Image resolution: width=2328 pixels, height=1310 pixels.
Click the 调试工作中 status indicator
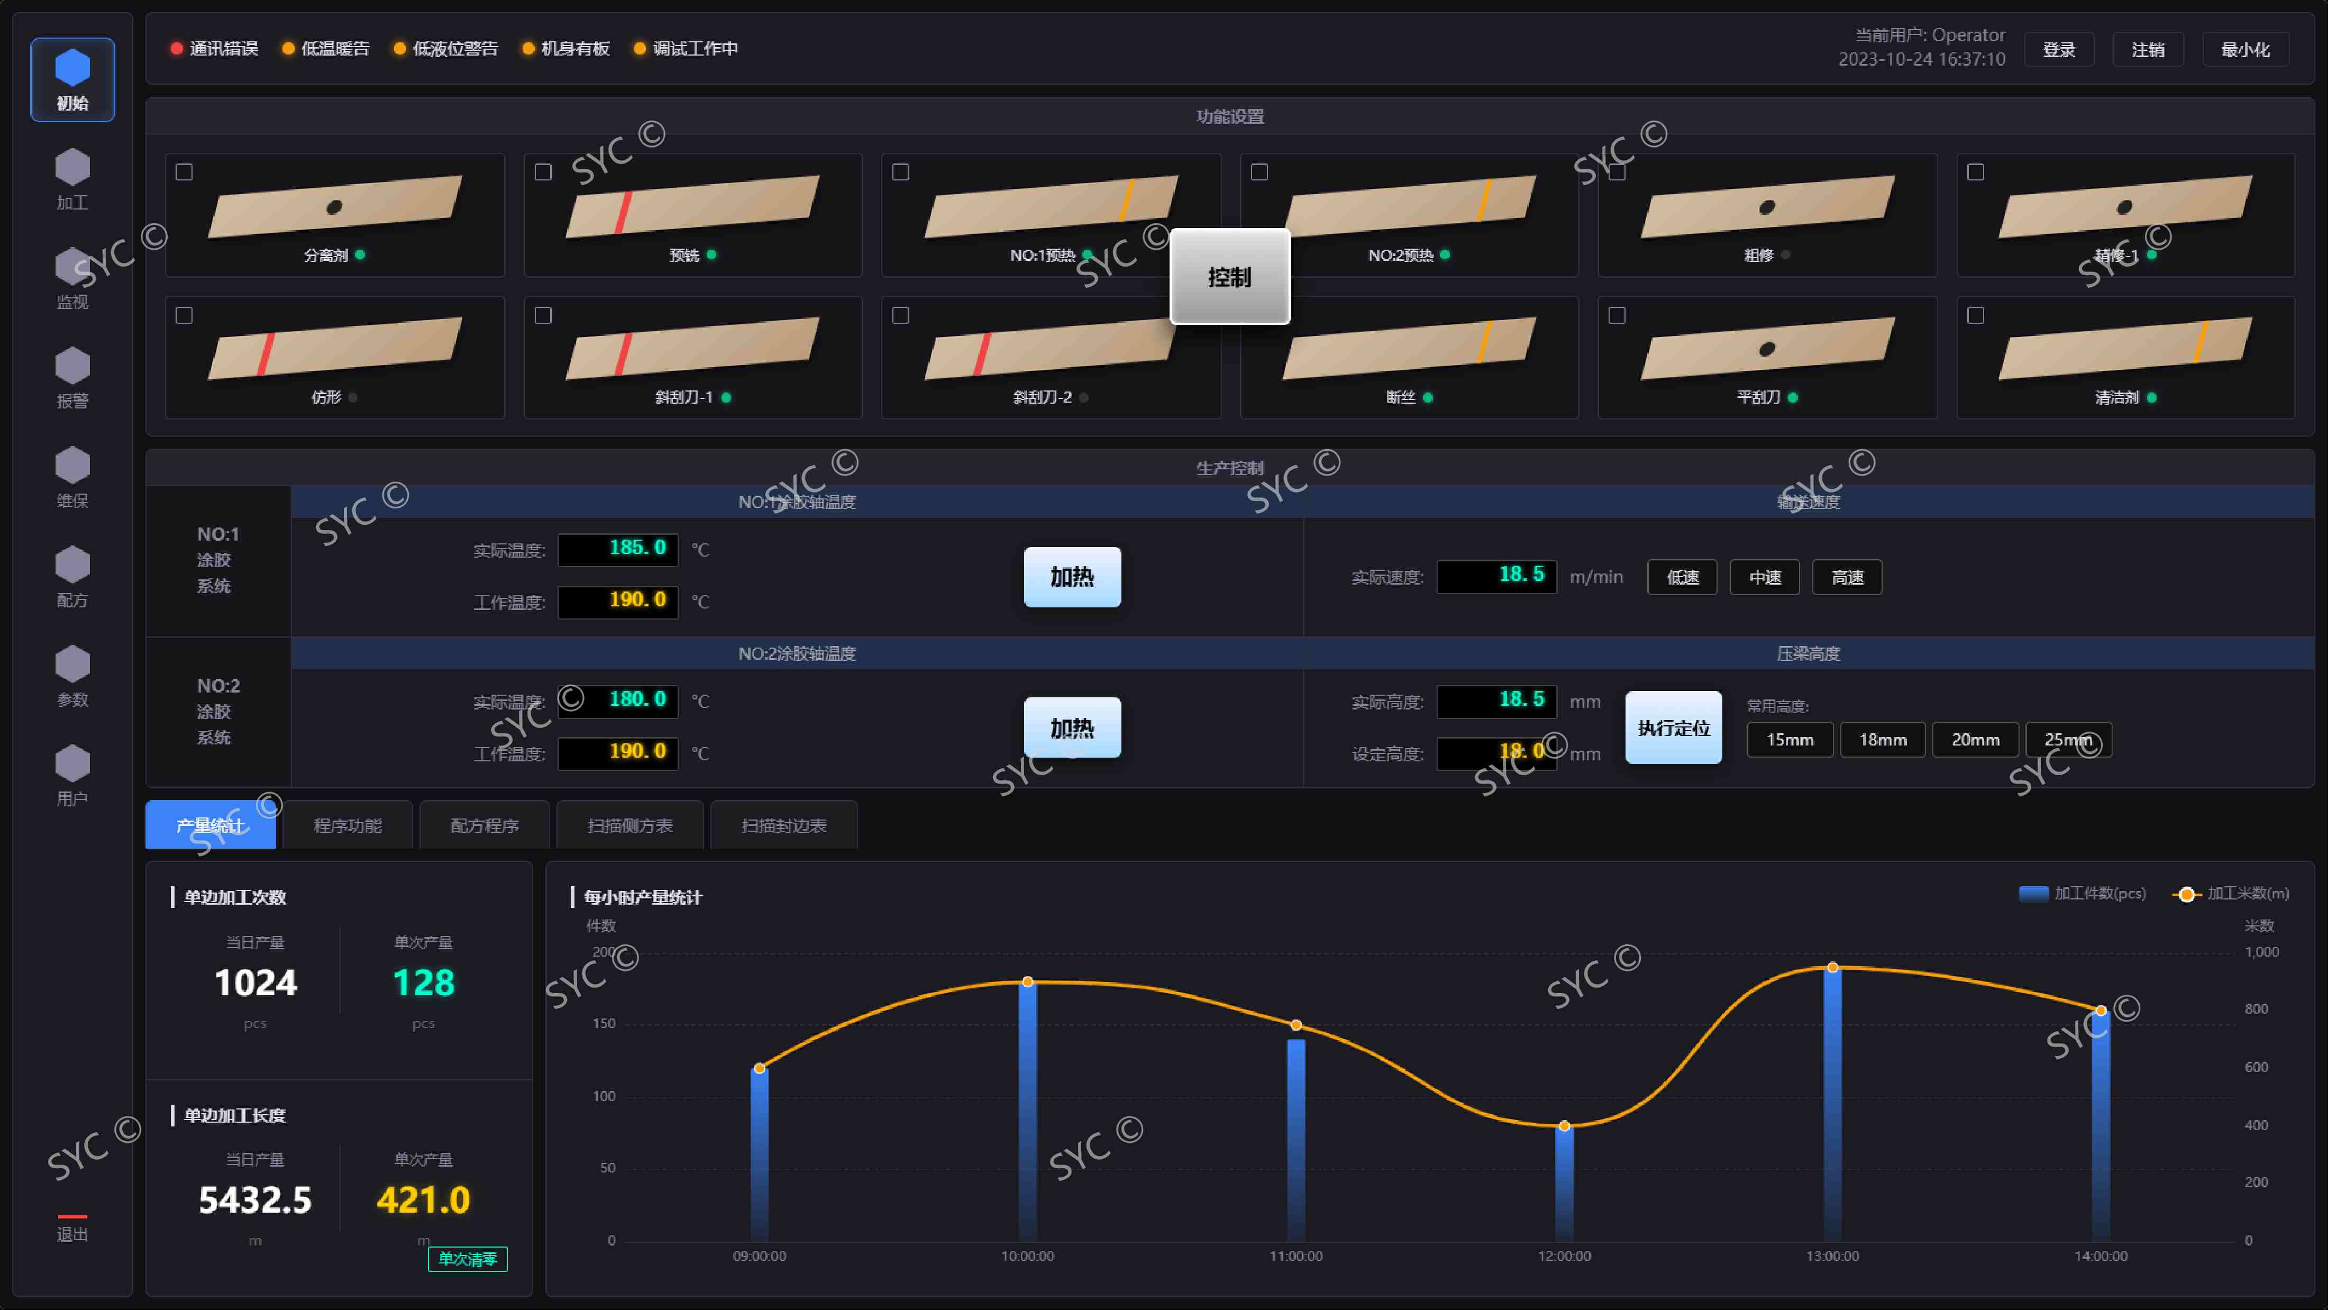tap(640, 49)
